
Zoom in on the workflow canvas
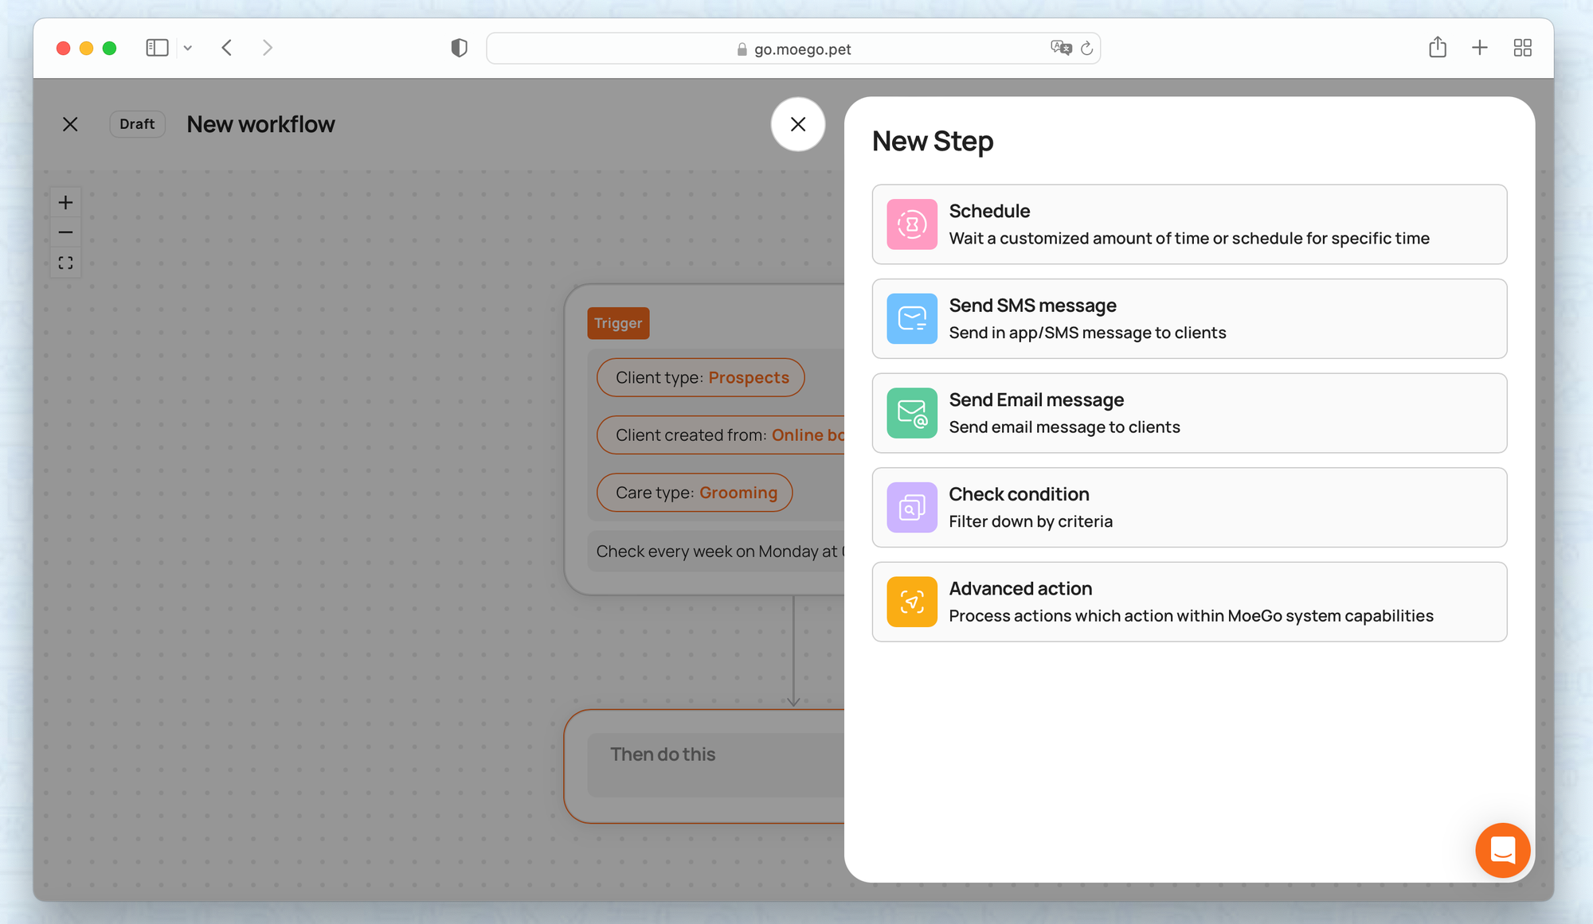65,202
